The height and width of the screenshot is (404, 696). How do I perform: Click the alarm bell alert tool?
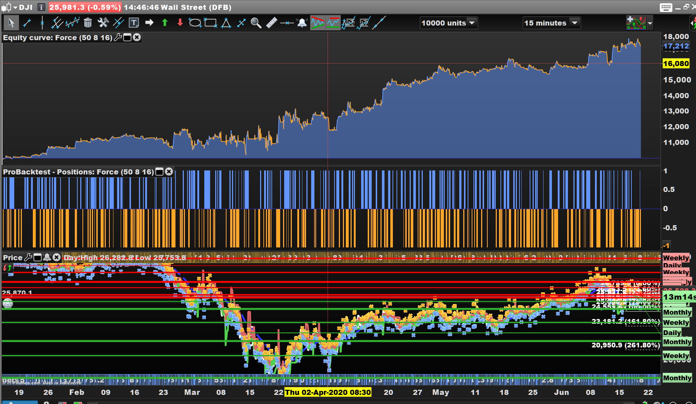click(x=302, y=23)
